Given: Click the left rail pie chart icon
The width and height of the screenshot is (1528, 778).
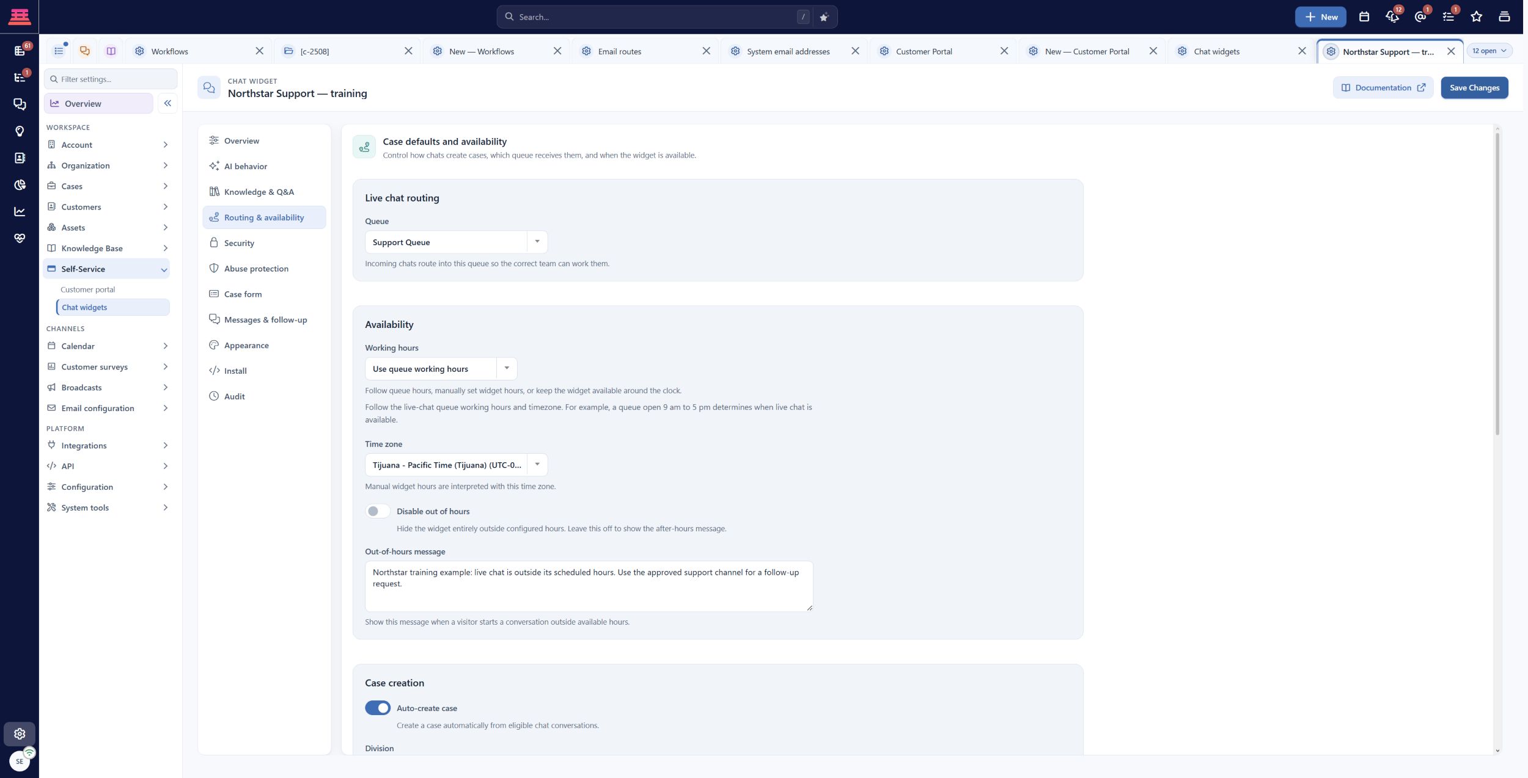Looking at the screenshot, I should [x=20, y=184].
